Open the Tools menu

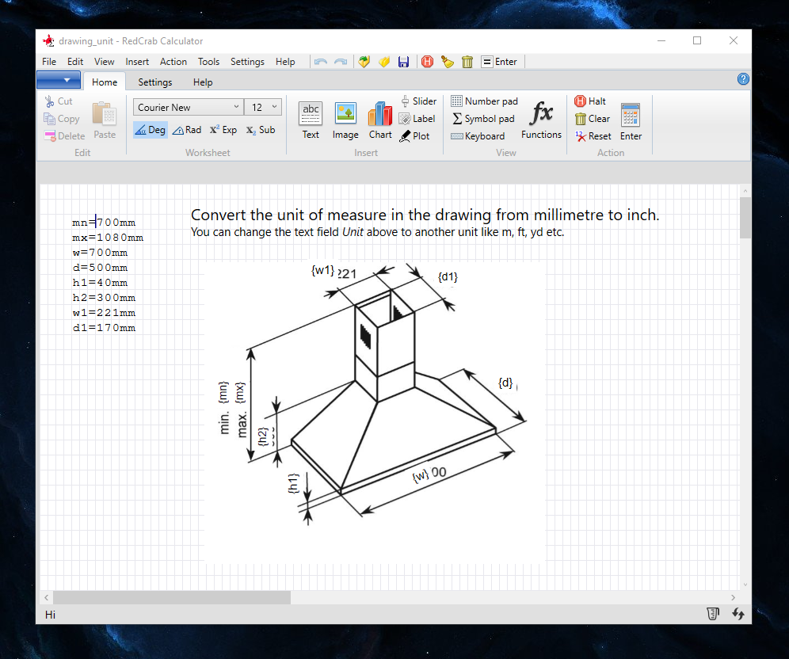[208, 62]
